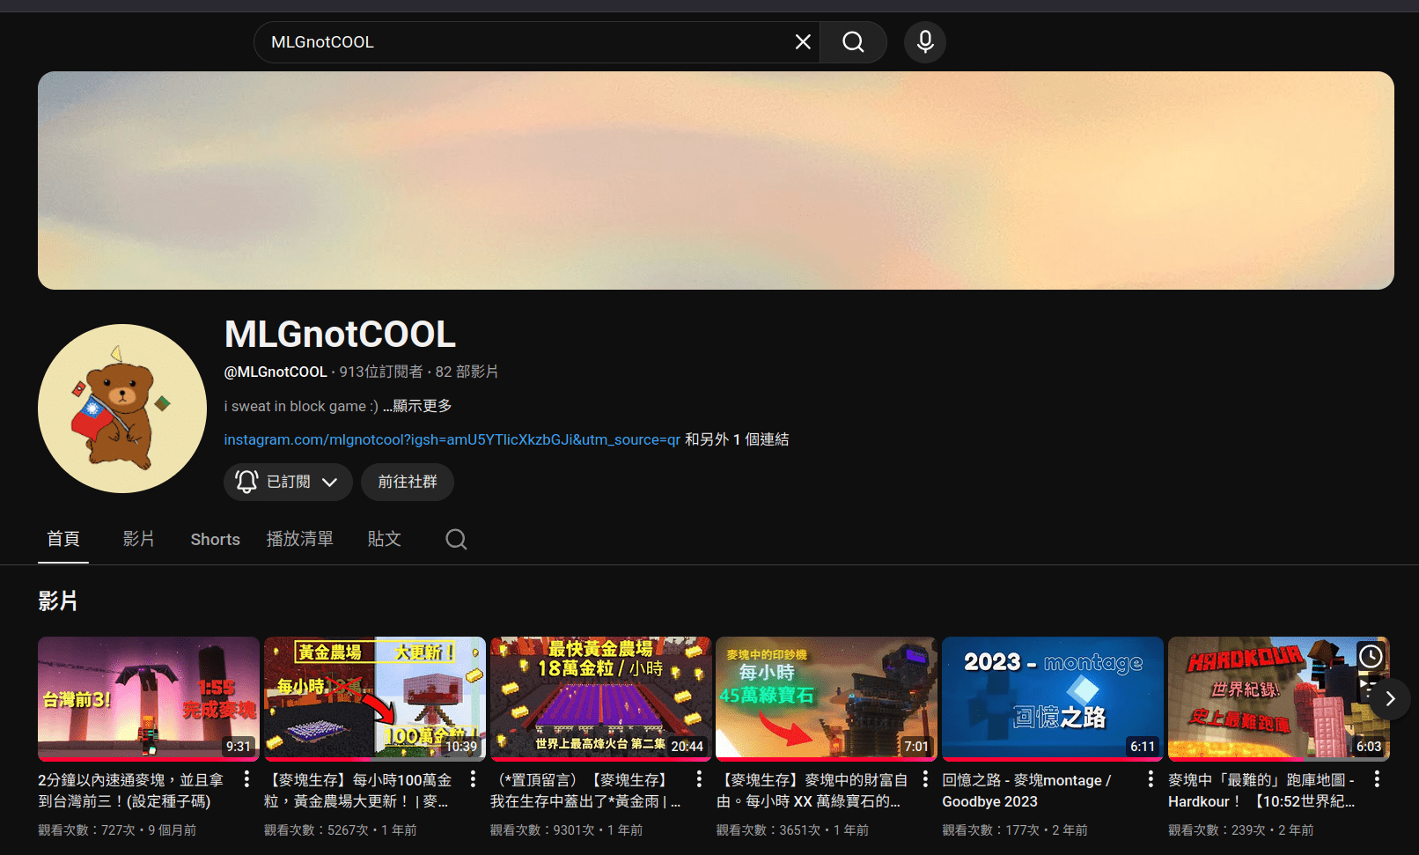Show 和另外 1 個連結 links
Image resolution: width=1419 pixels, height=855 pixels.
click(737, 439)
